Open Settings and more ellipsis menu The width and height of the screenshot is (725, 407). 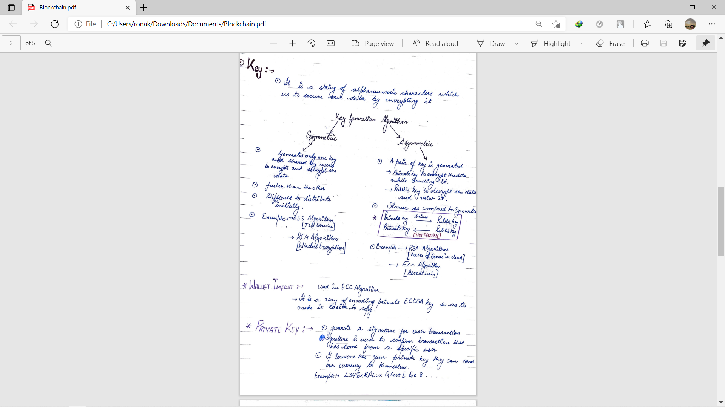click(x=711, y=24)
